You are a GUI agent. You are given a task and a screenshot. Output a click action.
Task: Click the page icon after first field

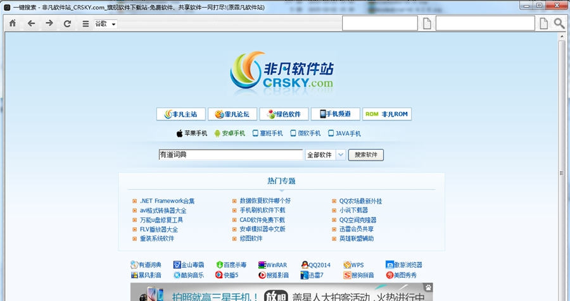point(427,23)
